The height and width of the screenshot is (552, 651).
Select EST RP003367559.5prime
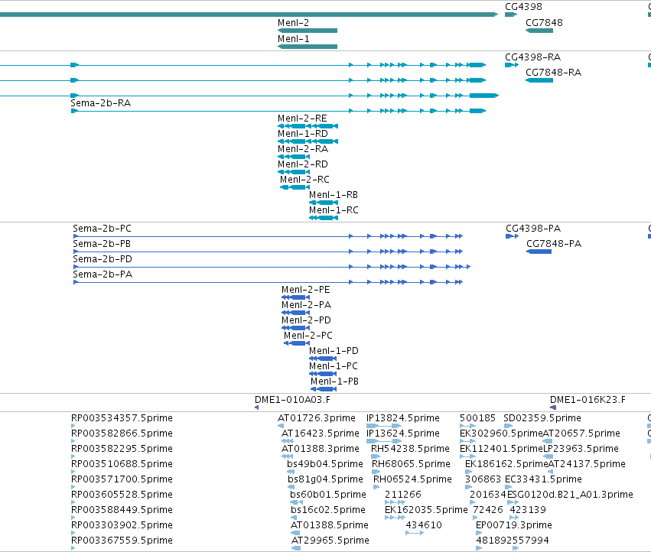pyautogui.click(x=122, y=541)
